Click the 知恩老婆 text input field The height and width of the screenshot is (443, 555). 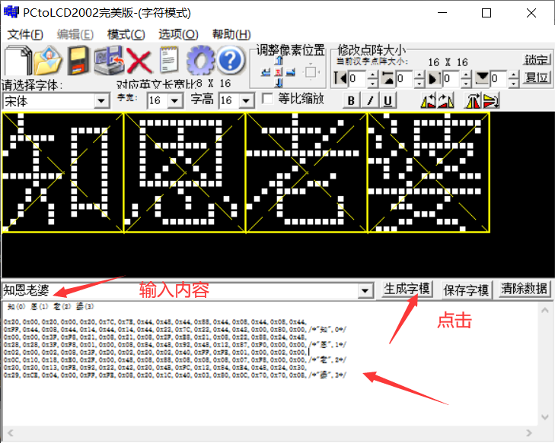pos(180,291)
